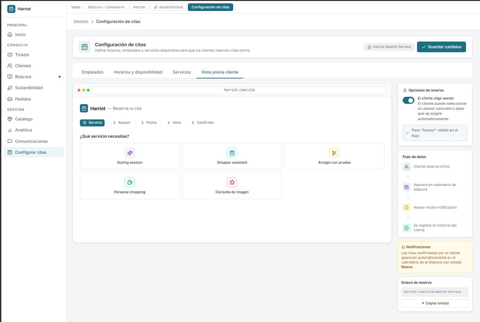Switch view to Bitácora + Calendario
Viewport: 480px width, 322px height.
point(106,7)
